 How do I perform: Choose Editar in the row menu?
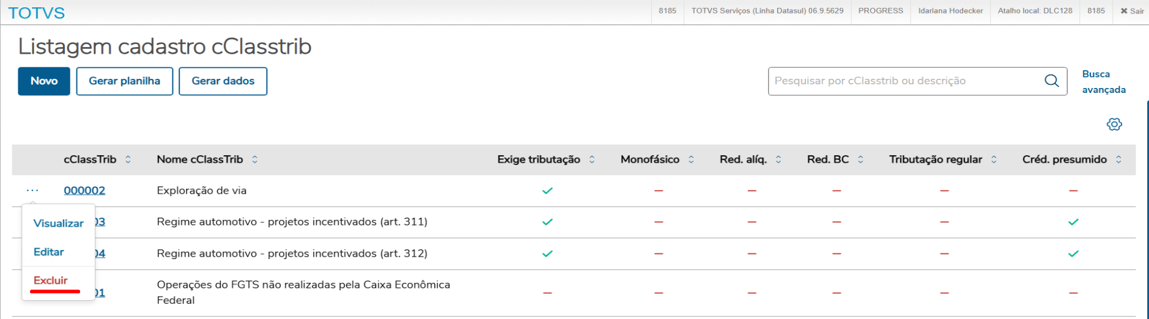(x=49, y=252)
